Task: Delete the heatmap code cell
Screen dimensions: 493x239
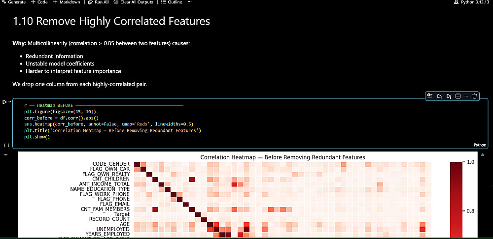Action: click(x=475, y=96)
